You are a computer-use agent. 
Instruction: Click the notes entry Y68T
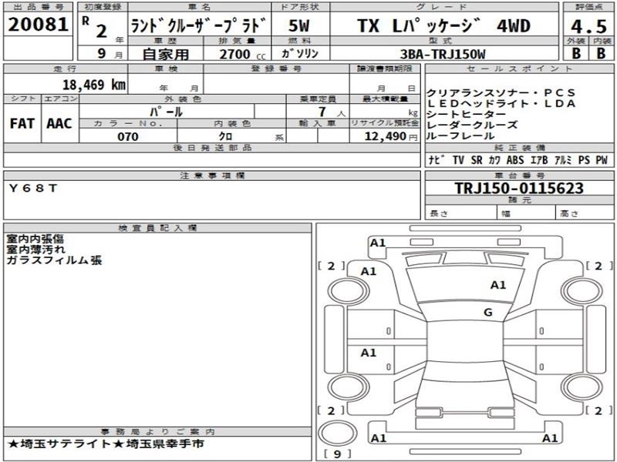33,188
